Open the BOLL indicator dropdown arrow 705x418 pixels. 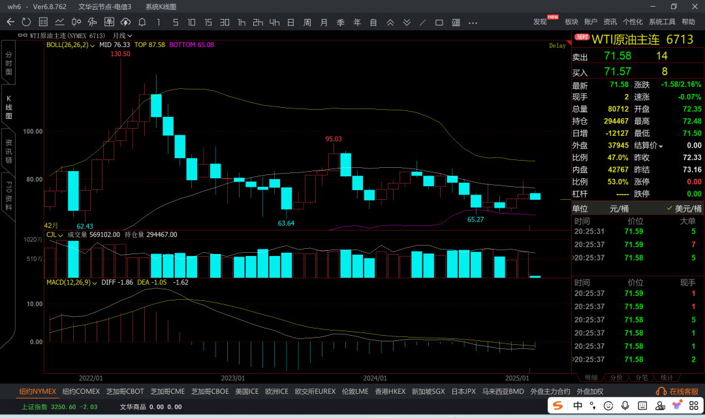click(93, 45)
